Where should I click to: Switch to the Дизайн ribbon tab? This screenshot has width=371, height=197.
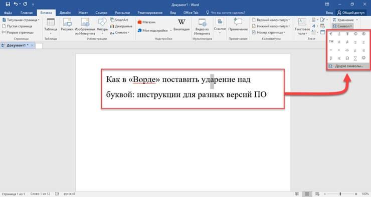pyautogui.click(x=65, y=12)
